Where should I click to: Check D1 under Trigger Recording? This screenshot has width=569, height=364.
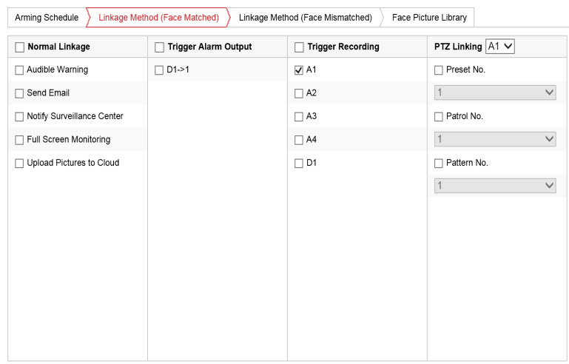(x=299, y=164)
